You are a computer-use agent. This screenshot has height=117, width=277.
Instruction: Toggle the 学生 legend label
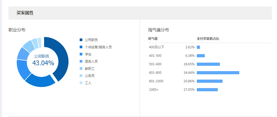(x=88, y=54)
